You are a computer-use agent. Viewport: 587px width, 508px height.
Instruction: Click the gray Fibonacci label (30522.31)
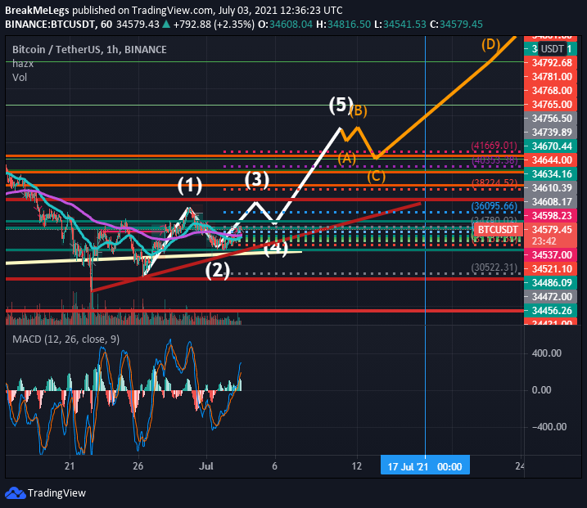(x=494, y=267)
